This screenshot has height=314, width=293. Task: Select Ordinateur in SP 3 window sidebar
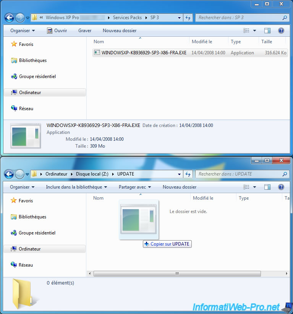coord(45,92)
